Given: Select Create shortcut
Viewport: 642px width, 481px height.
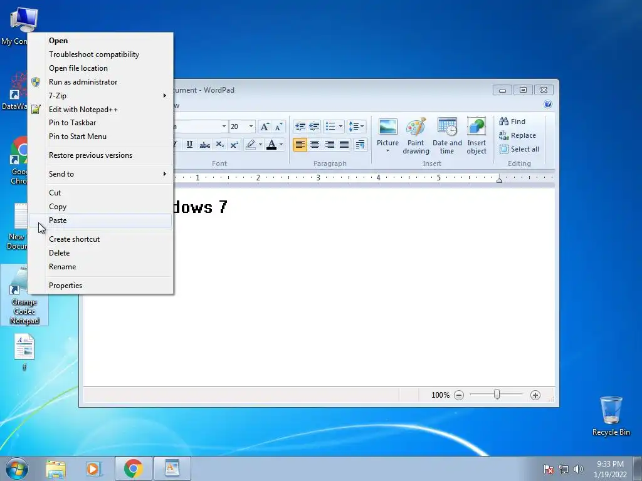Looking at the screenshot, I should tap(100, 239).
